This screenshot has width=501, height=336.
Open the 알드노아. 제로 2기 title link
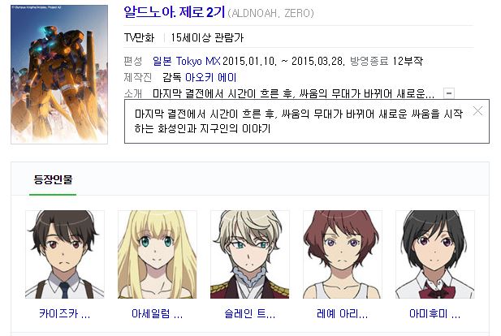tap(175, 12)
